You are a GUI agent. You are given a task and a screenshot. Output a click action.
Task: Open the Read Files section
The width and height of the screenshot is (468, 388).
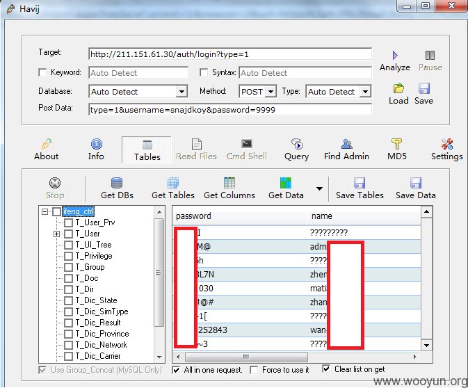click(x=196, y=149)
